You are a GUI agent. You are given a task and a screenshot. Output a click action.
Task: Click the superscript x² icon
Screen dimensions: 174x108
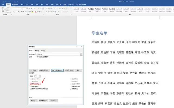tap(26, 11)
